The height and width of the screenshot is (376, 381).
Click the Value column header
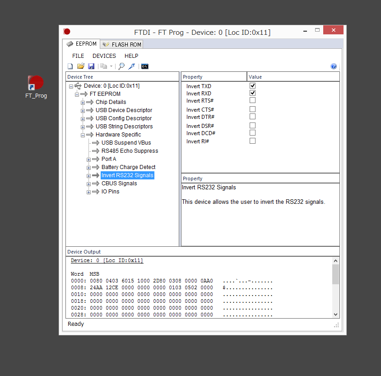pos(293,77)
